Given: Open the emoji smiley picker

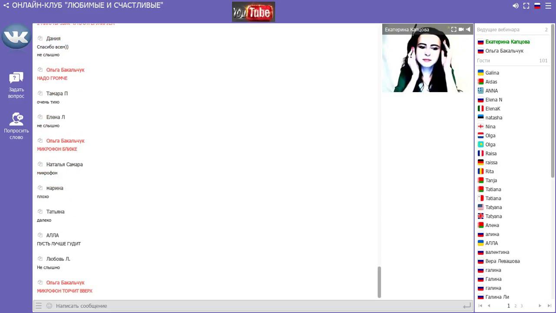Looking at the screenshot, I should [49, 306].
